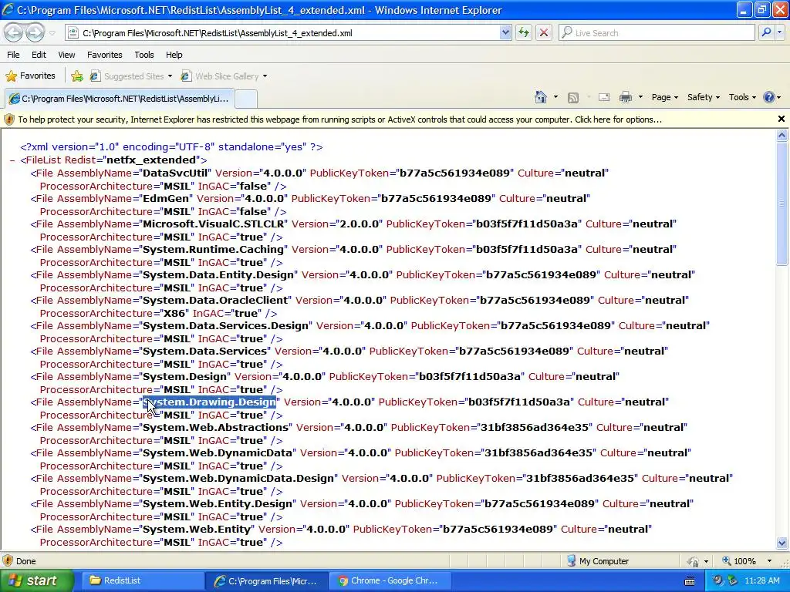
Task: Collapse the FileList XML node
Action: (12, 160)
